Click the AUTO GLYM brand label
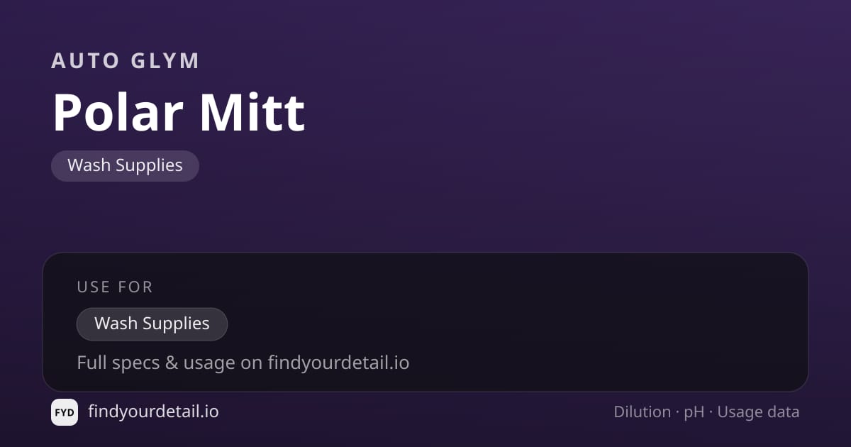The image size is (851, 447). point(126,61)
